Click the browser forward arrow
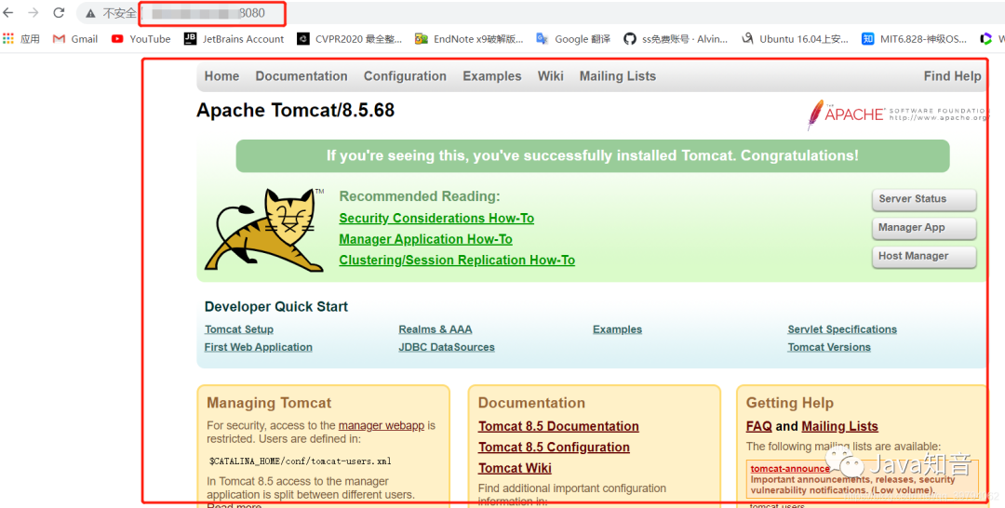This screenshot has height=508, width=1005. tap(33, 13)
